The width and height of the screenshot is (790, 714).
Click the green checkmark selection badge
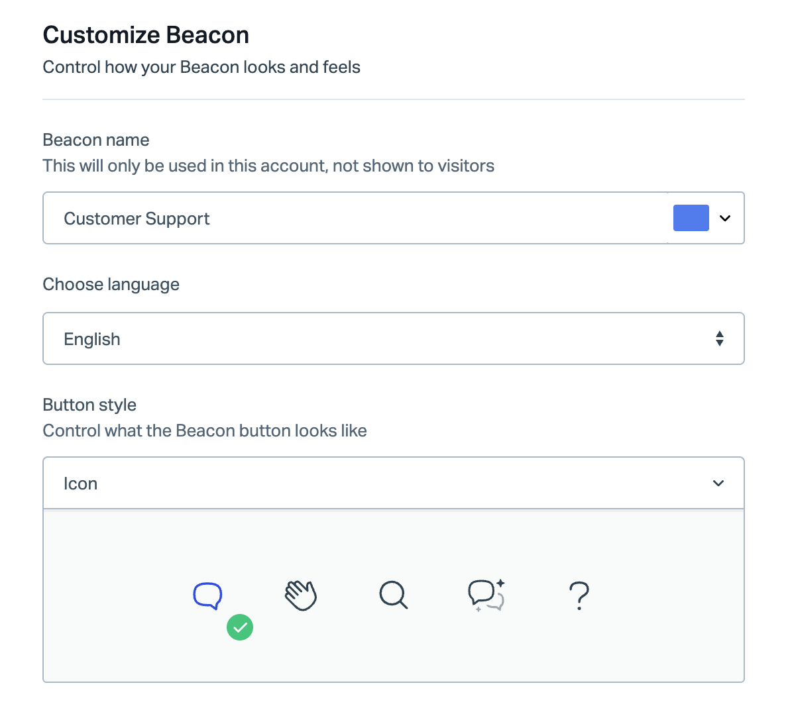[240, 627]
